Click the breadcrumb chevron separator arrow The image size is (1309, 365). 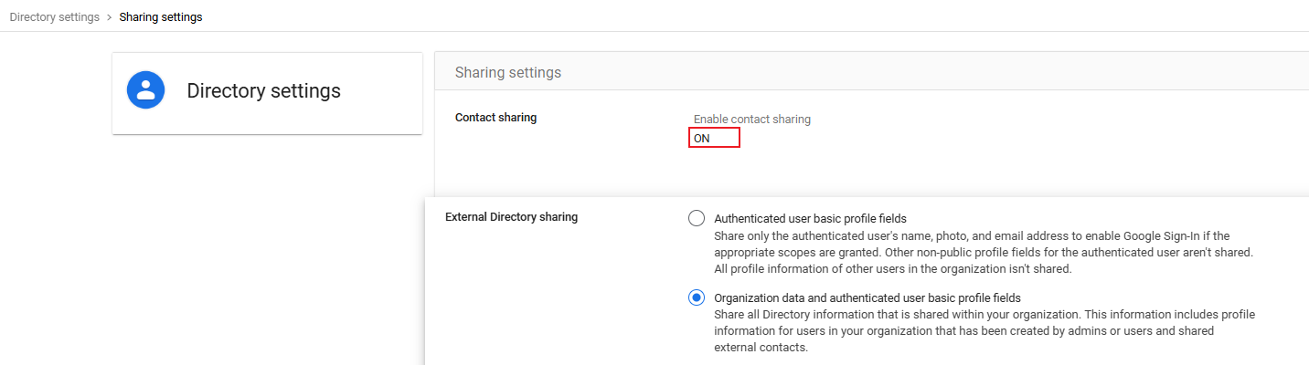coord(110,17)
